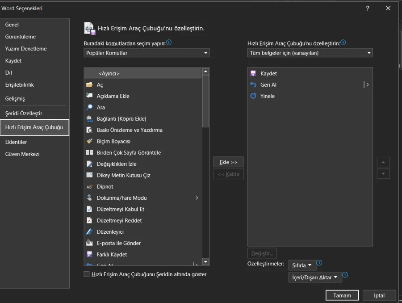Click the command list scrollbar down arrow
Screen dimensions: 402x303
(205, 261)
